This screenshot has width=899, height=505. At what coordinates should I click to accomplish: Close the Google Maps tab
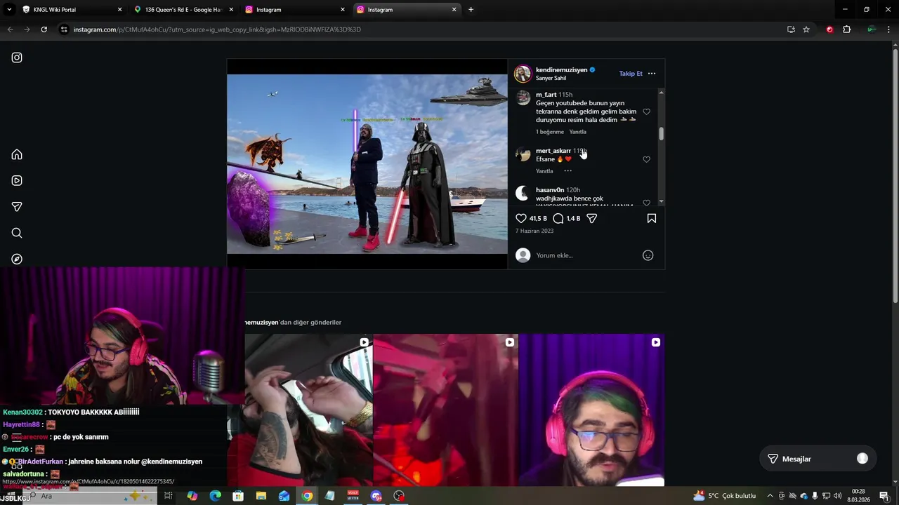[x=231, y=10]
